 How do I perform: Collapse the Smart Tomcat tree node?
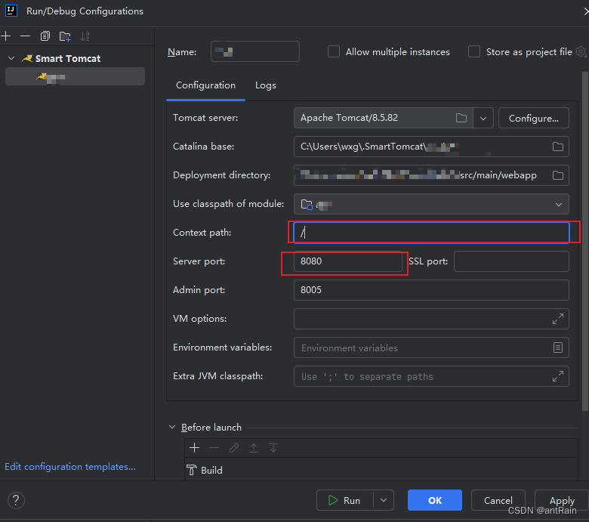click(x=11, y=58)
